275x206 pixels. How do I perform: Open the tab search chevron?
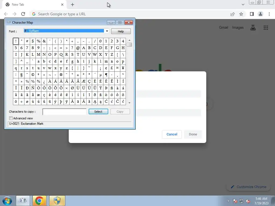(x=243, y=5)
